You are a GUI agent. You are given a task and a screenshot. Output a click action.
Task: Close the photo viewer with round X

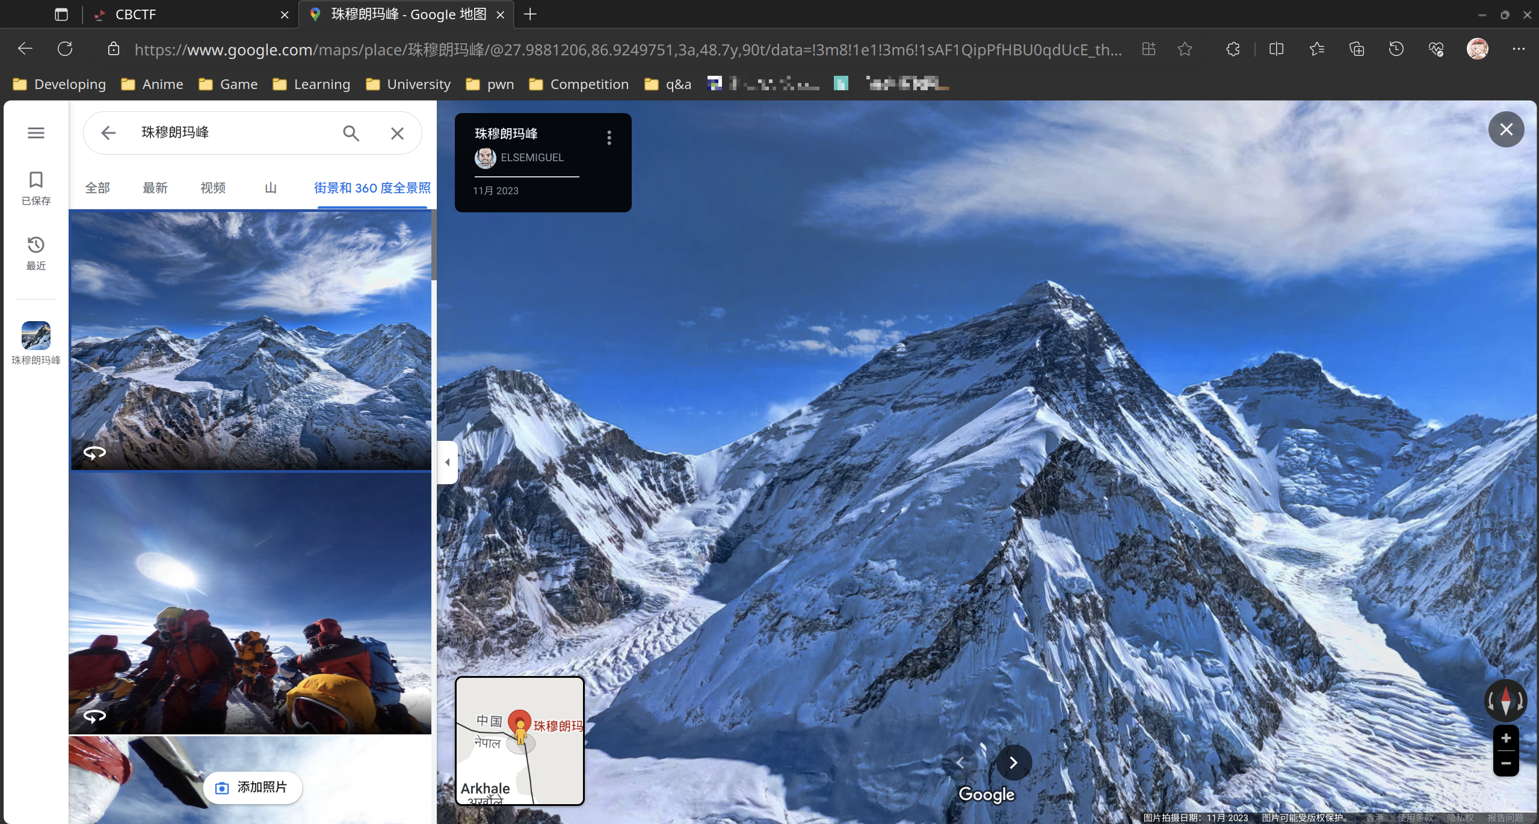pos(1506,129)
